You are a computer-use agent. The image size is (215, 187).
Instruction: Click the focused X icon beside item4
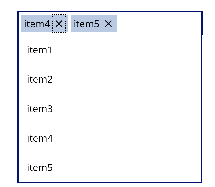[59, 24]
